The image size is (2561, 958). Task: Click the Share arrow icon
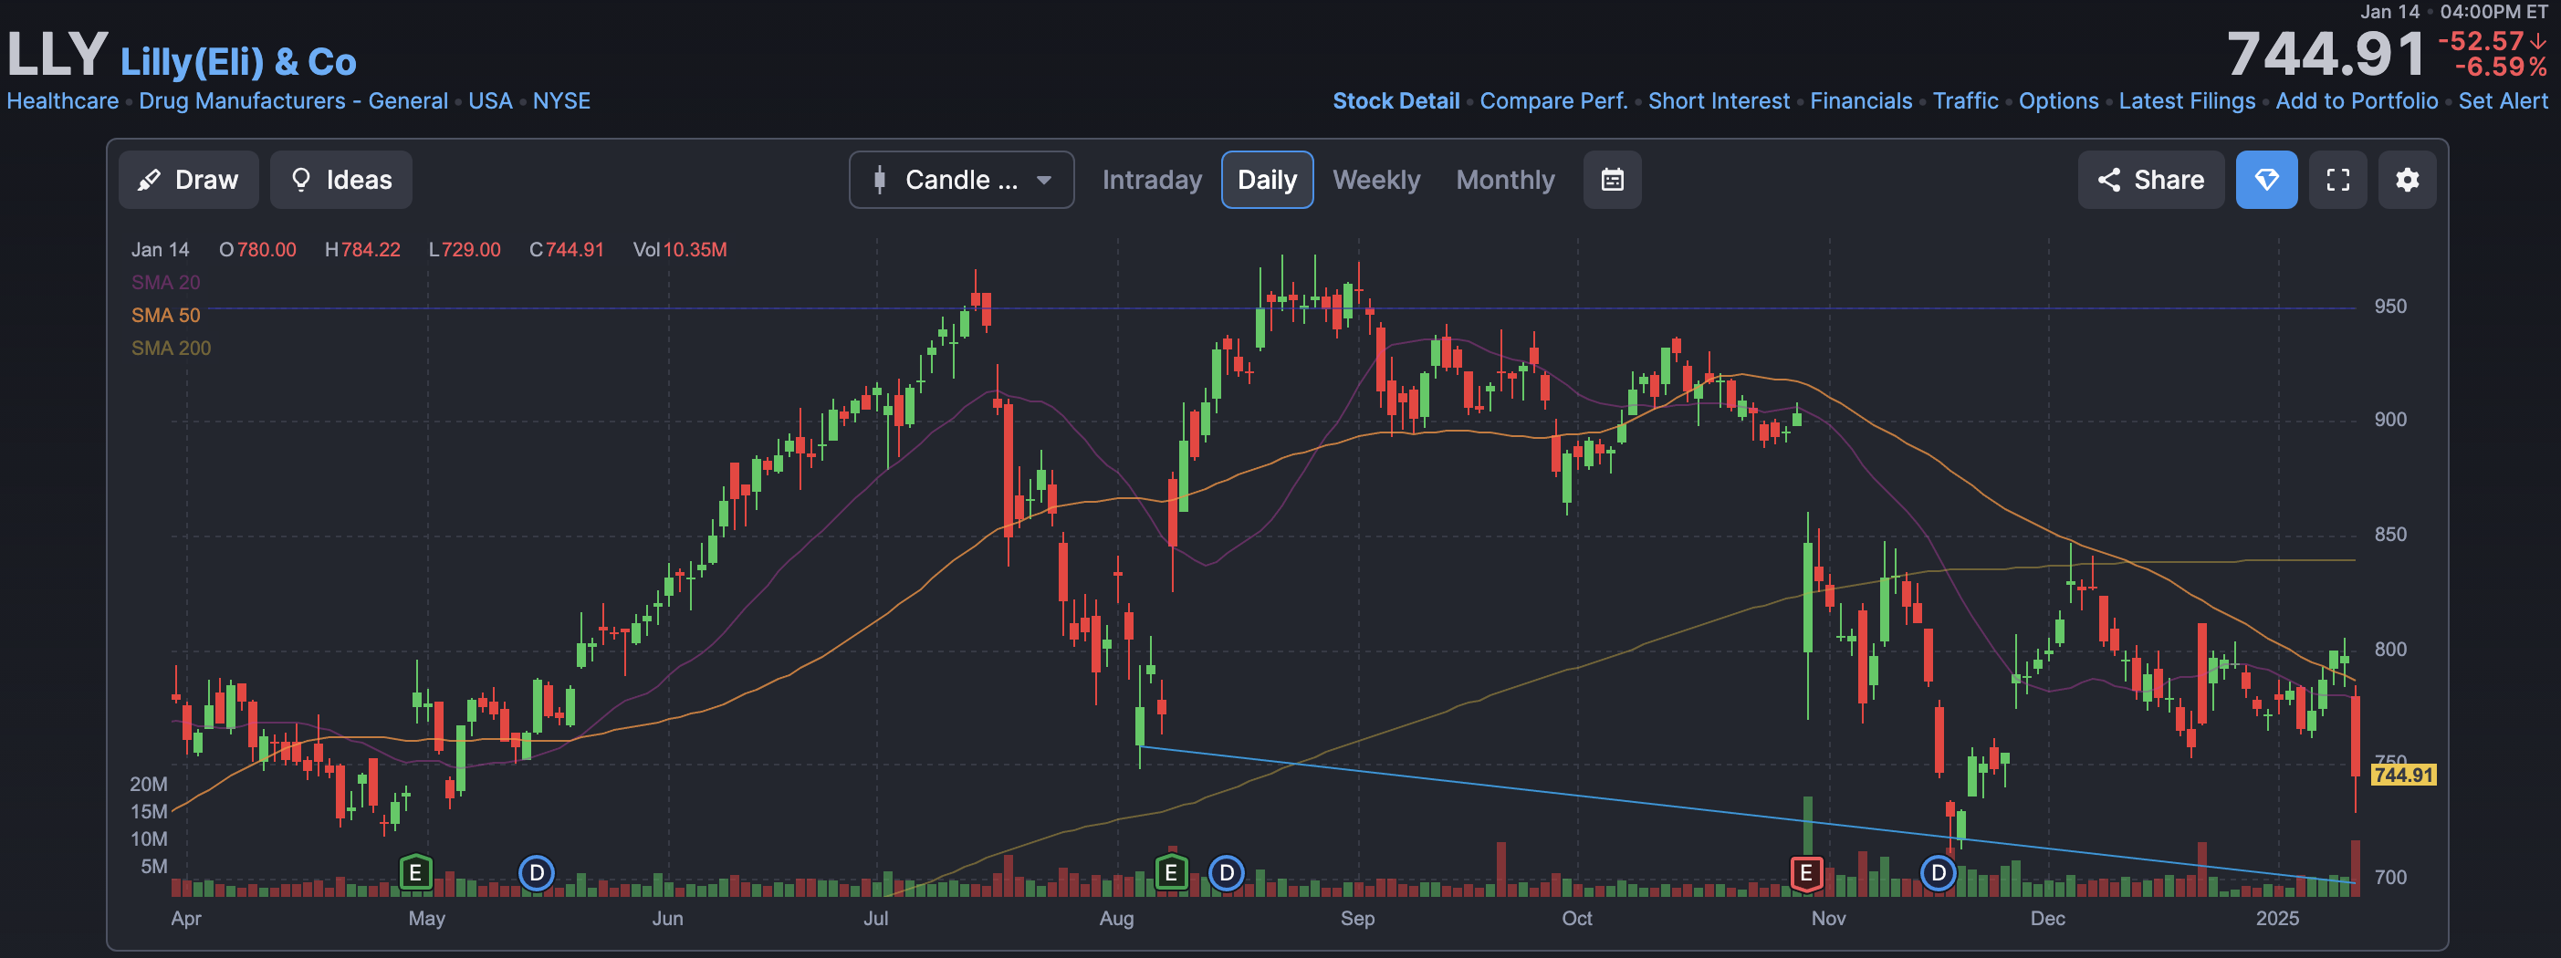pyautogui.click(x=2108, y=180)
